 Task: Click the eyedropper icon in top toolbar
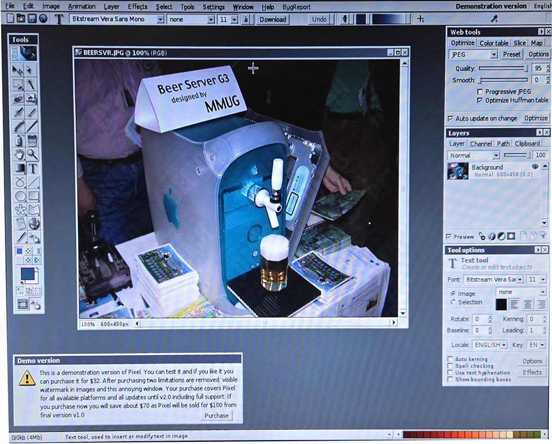[x=494, y=19]
